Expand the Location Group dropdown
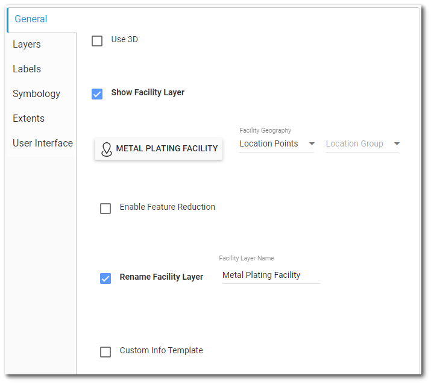 (x=362, y=144)
